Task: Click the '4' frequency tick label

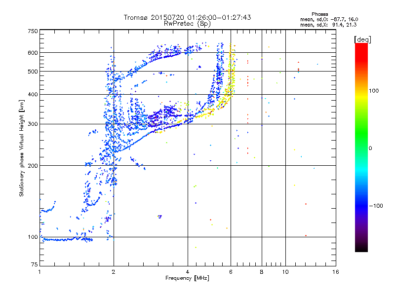Action: (188, 272)
